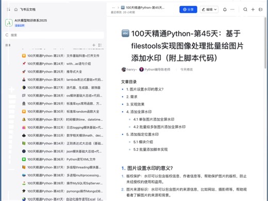Jump to 4. 添加全屏水印 in contents
This screenshot has width=268, height=201.
pyautogui.click(x=139, y=112)
